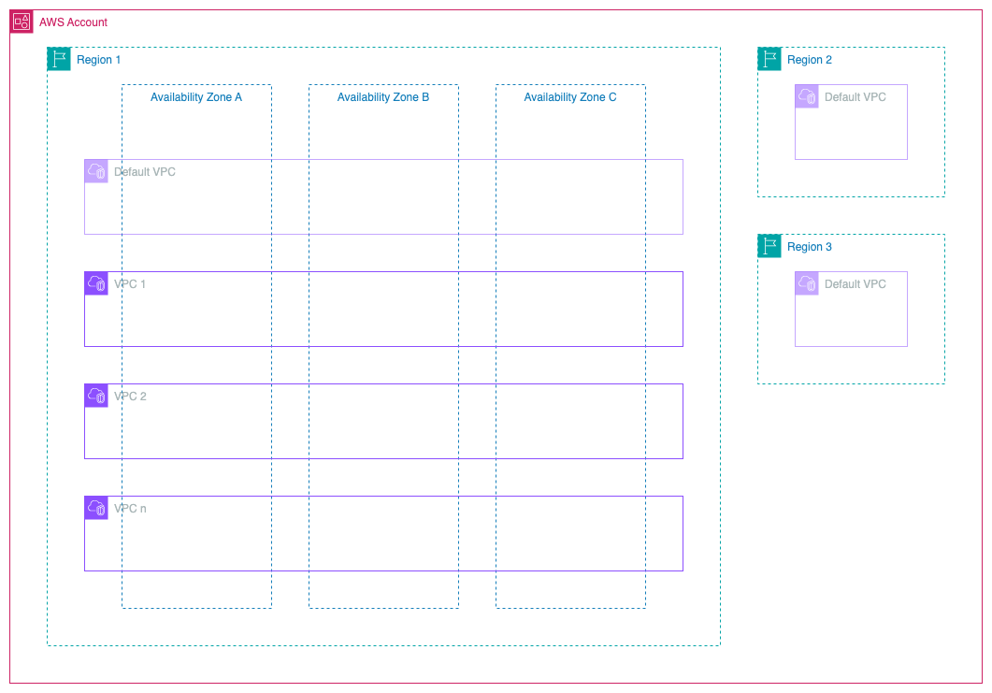This screenshot has width=992, height=693.
Task: Click the VPC 1 label
Action: point(130,284)
